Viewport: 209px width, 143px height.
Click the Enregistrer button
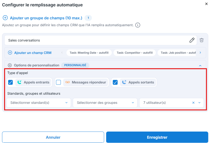point(157,137)
